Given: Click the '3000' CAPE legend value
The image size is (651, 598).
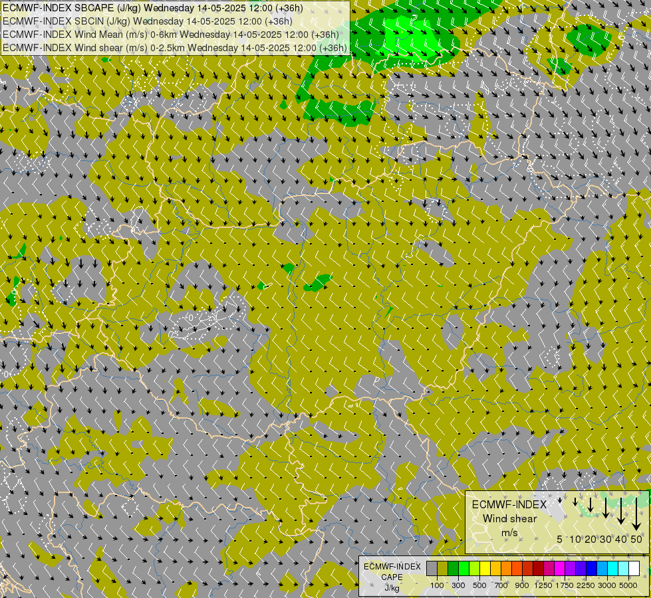Looking at the screenshot, I should tap(607, 585).
